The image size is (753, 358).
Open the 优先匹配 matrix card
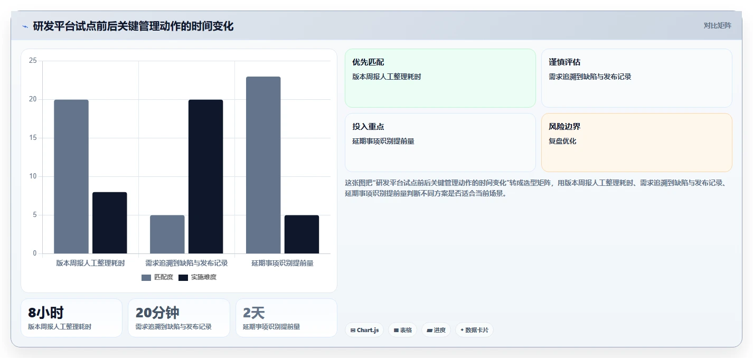[x=440, y=78]
